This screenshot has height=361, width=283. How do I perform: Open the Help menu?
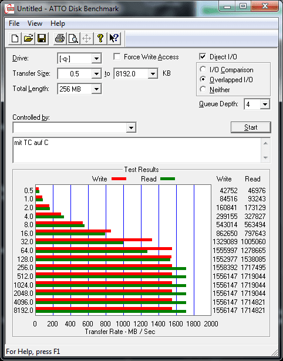[x=58, y=23]
